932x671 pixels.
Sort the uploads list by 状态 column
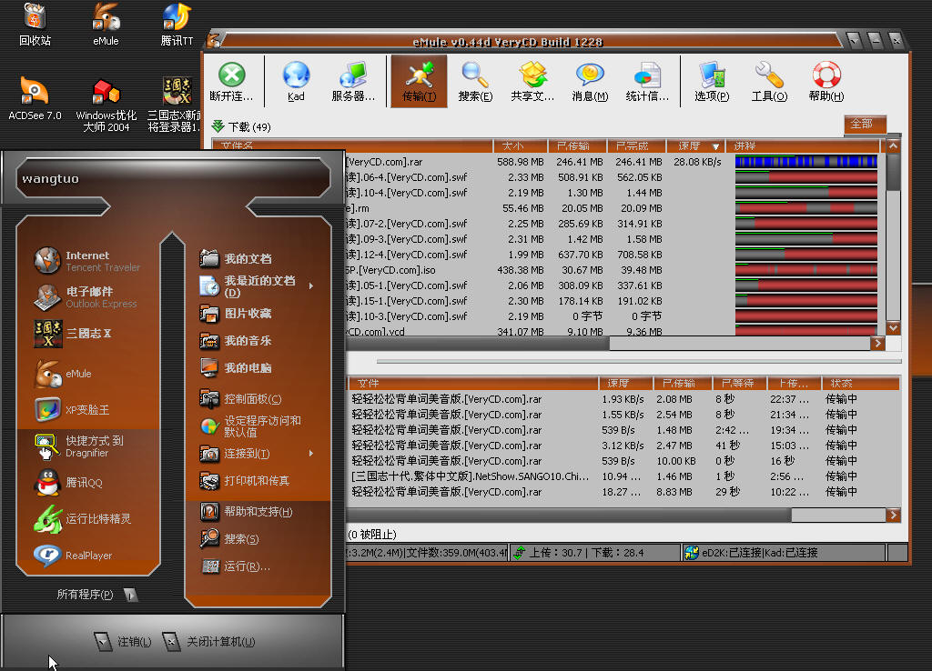859,383
